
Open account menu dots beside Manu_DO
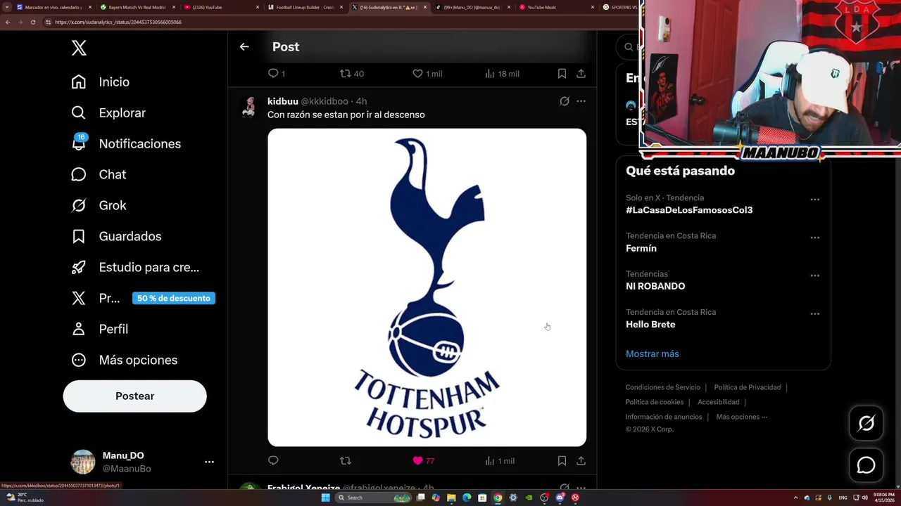209,462
